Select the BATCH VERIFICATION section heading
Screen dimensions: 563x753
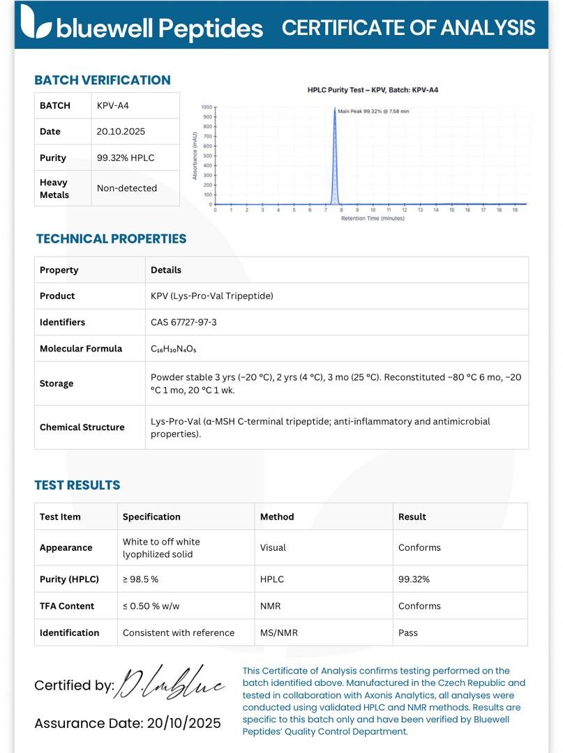103,79
